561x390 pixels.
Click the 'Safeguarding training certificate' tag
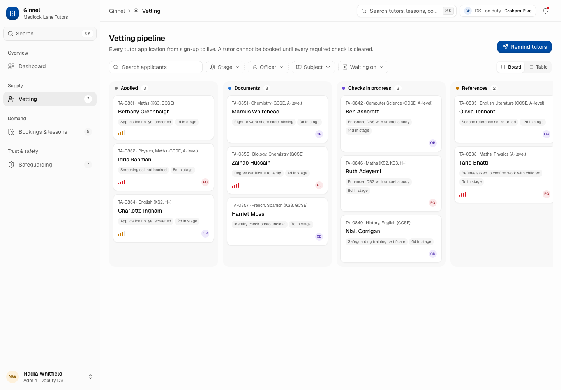pos(376,242)
